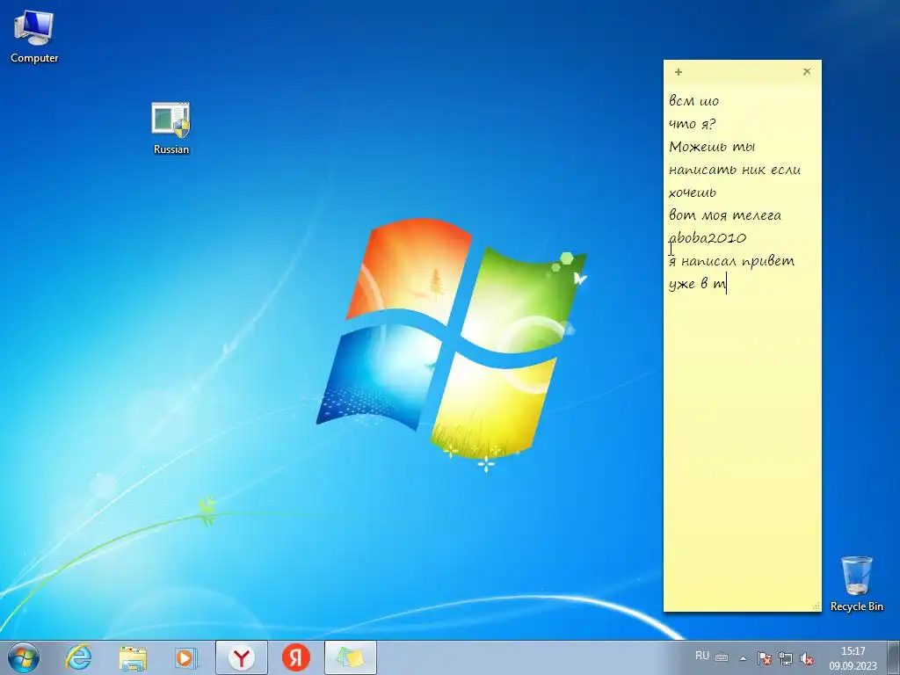Switch input language via the RU indicator

pos(702,656)
